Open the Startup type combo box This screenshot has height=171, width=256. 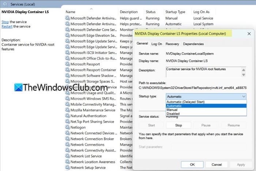(x=206, y=97)
